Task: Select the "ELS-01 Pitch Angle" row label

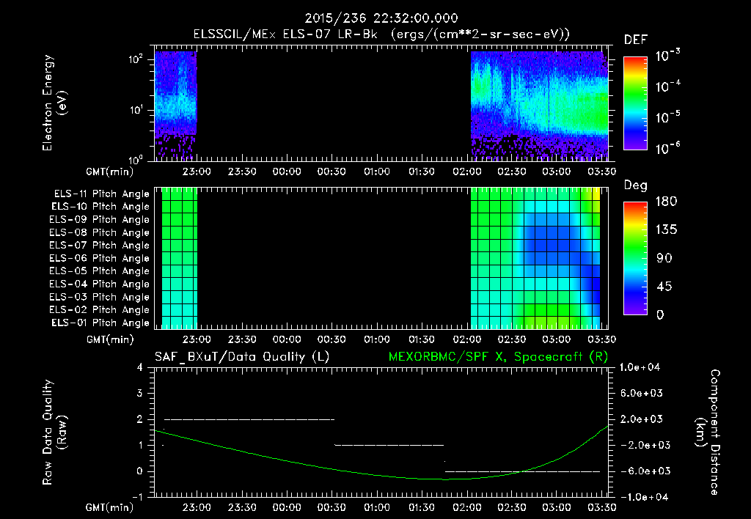Action: tap(100, 323)
